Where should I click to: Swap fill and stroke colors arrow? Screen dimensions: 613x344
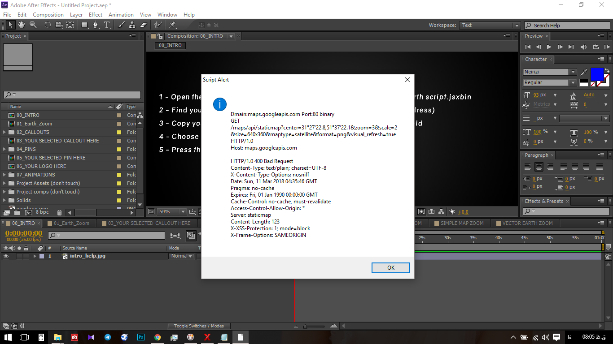tap(607, 70)
